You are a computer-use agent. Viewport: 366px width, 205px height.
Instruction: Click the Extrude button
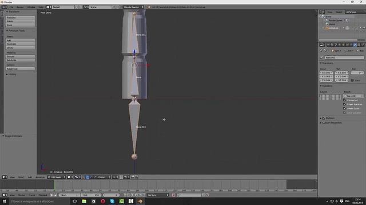(x=21, y=56)
